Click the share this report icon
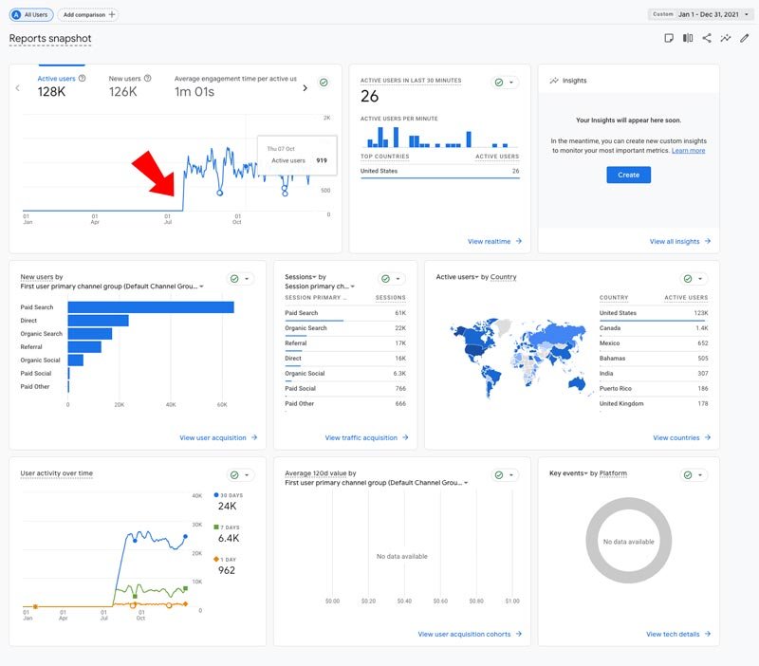The width and height of the screenshot is (759, 666). tap(707, 38)
